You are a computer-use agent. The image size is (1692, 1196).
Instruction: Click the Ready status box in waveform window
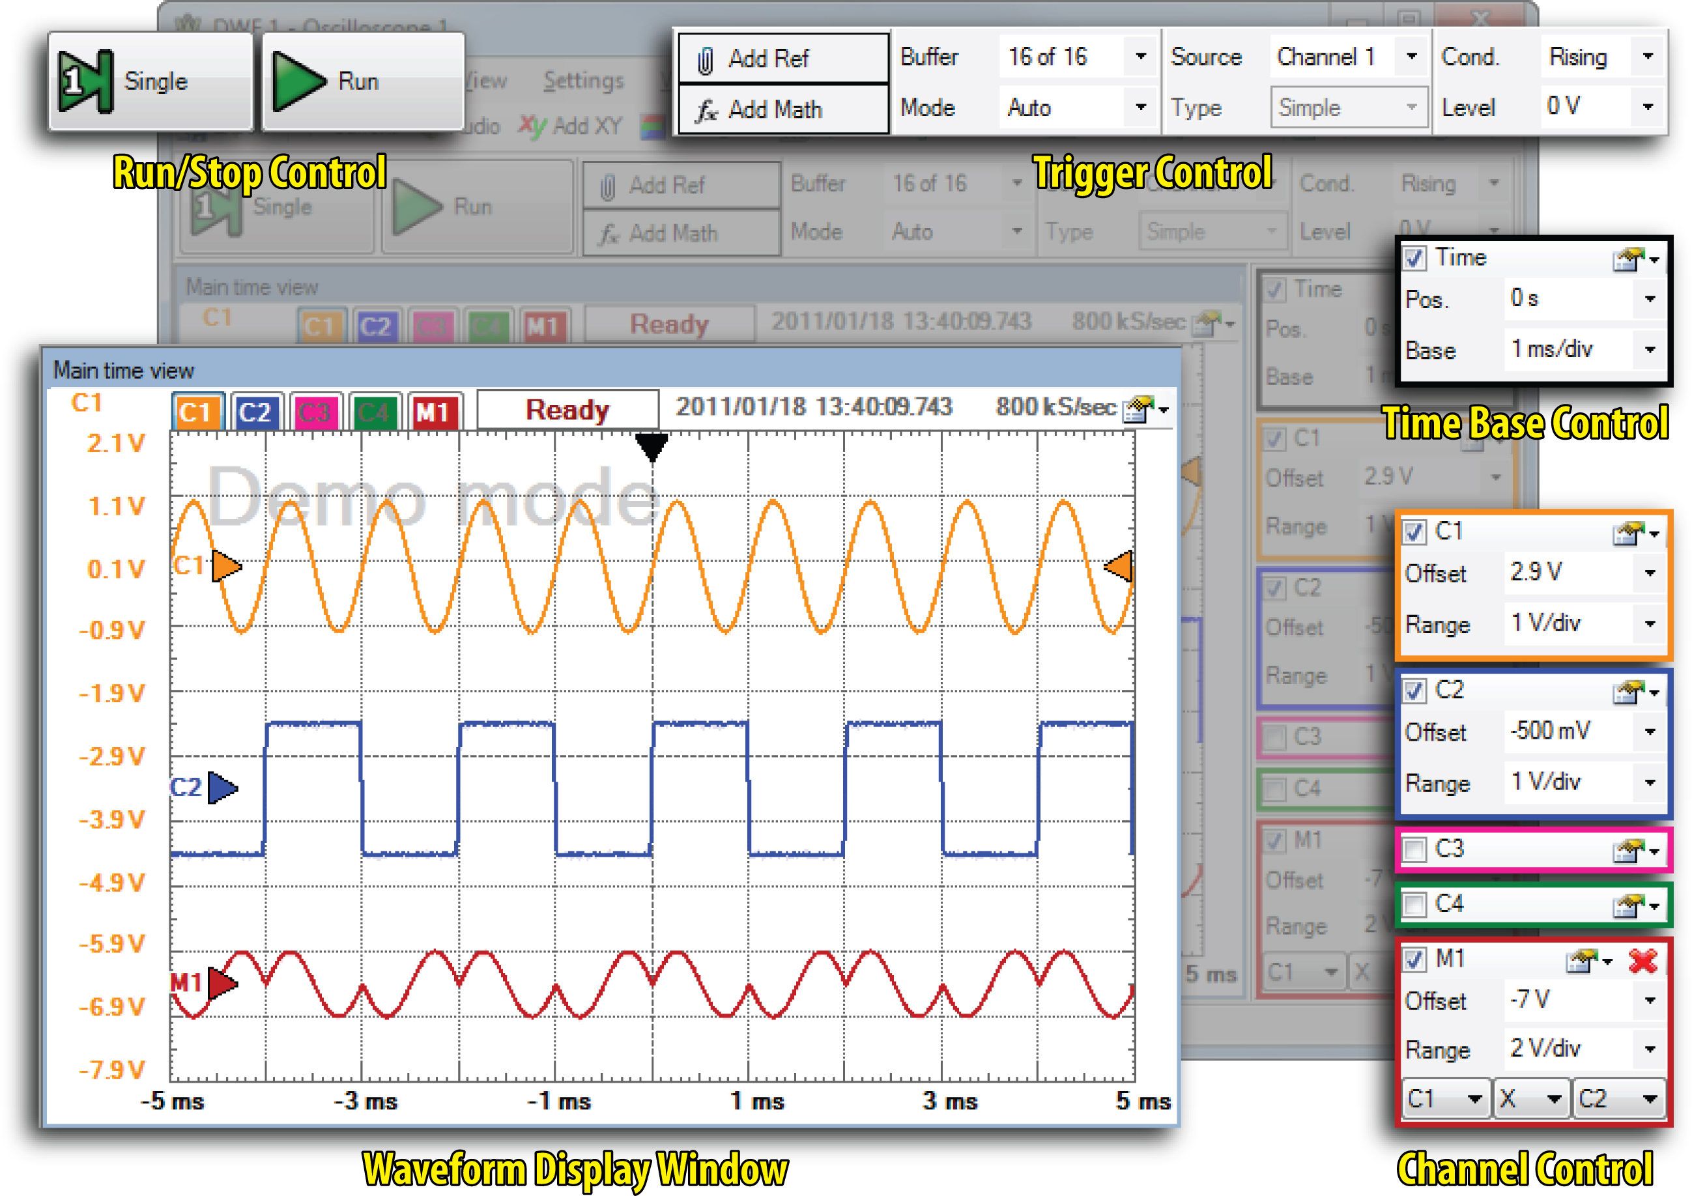pyautogui.click(x=567, y=410)
